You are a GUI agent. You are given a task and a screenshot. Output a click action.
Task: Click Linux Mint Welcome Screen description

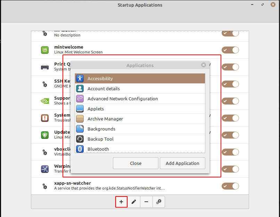point(79,52)
